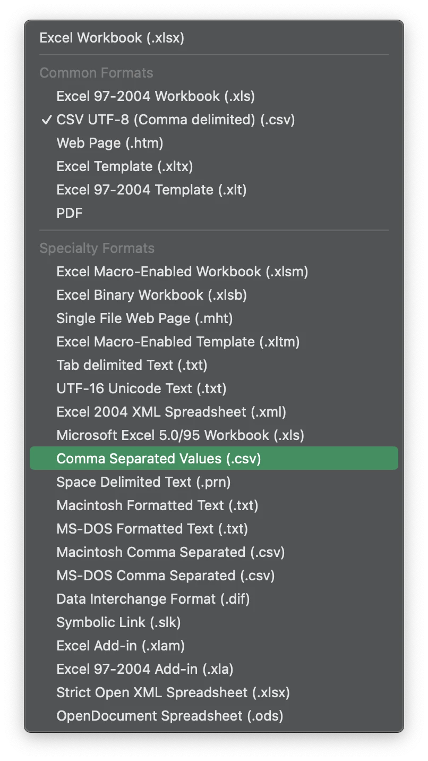The image size is (428, 761).
Task: Choose Tab delimited Text (.txt)
Action: click(214, 365)
